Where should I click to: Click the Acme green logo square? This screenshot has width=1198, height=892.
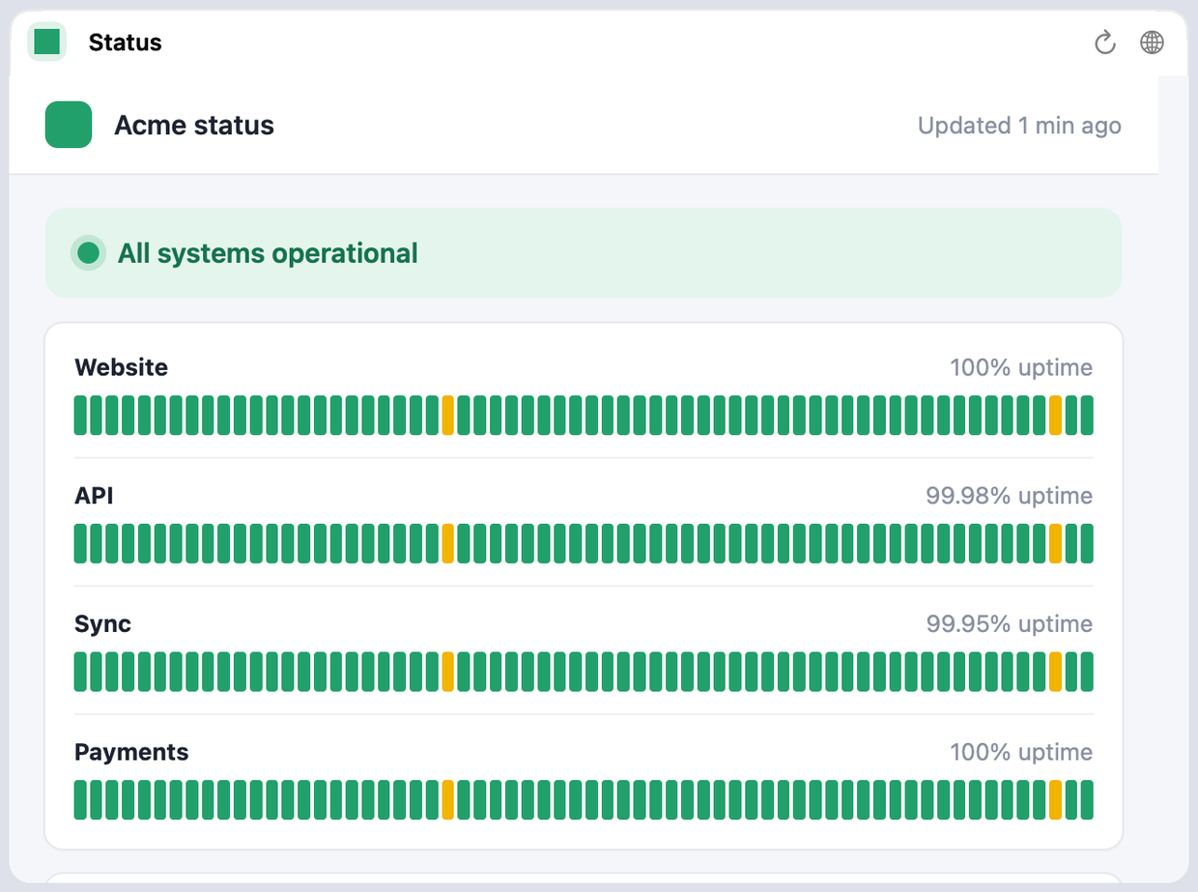click(69, 125)
